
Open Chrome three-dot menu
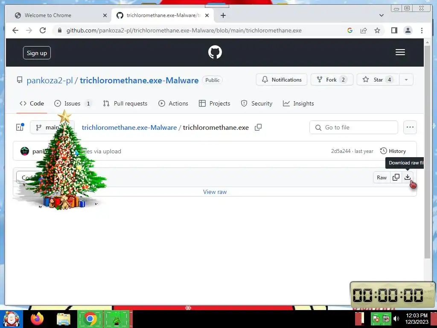[422, 30]
